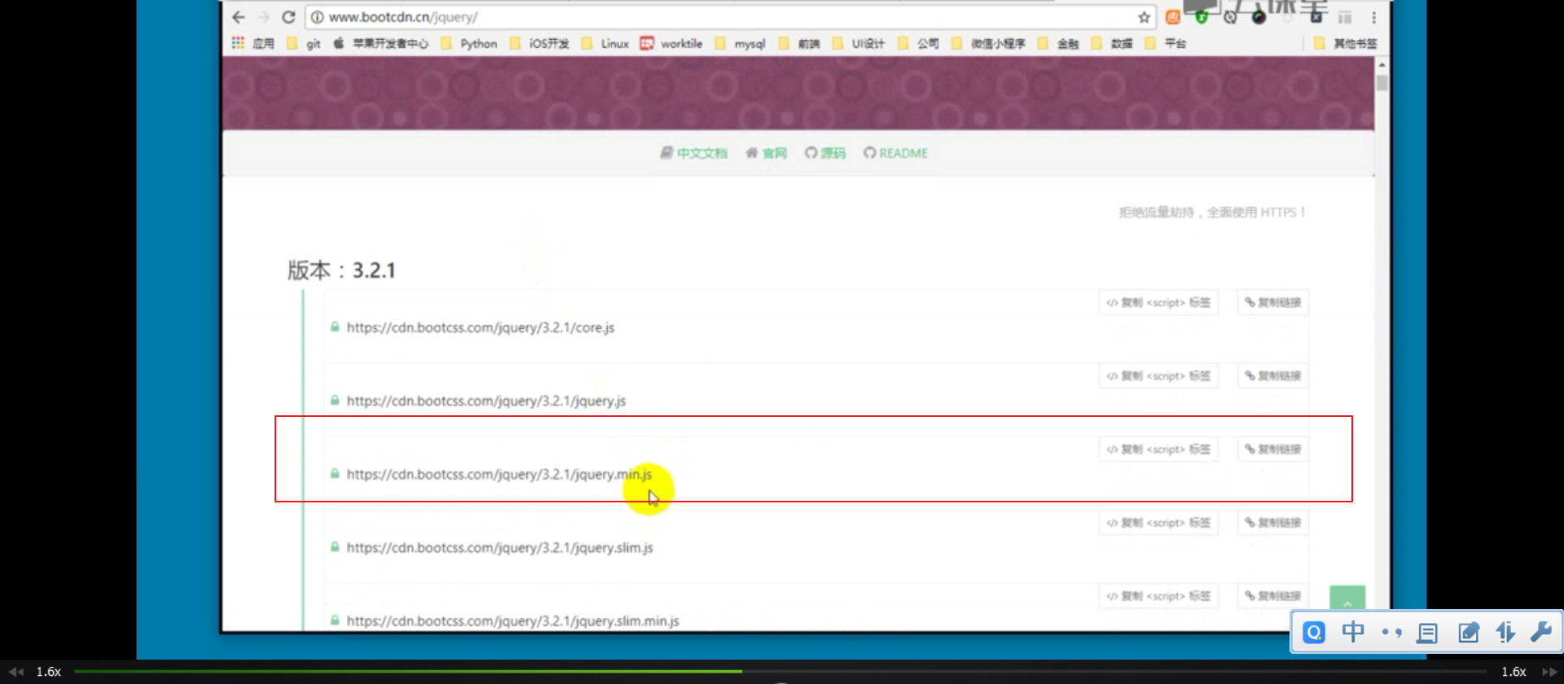Toggle the 中 Chinese/English input mode

1353,632
